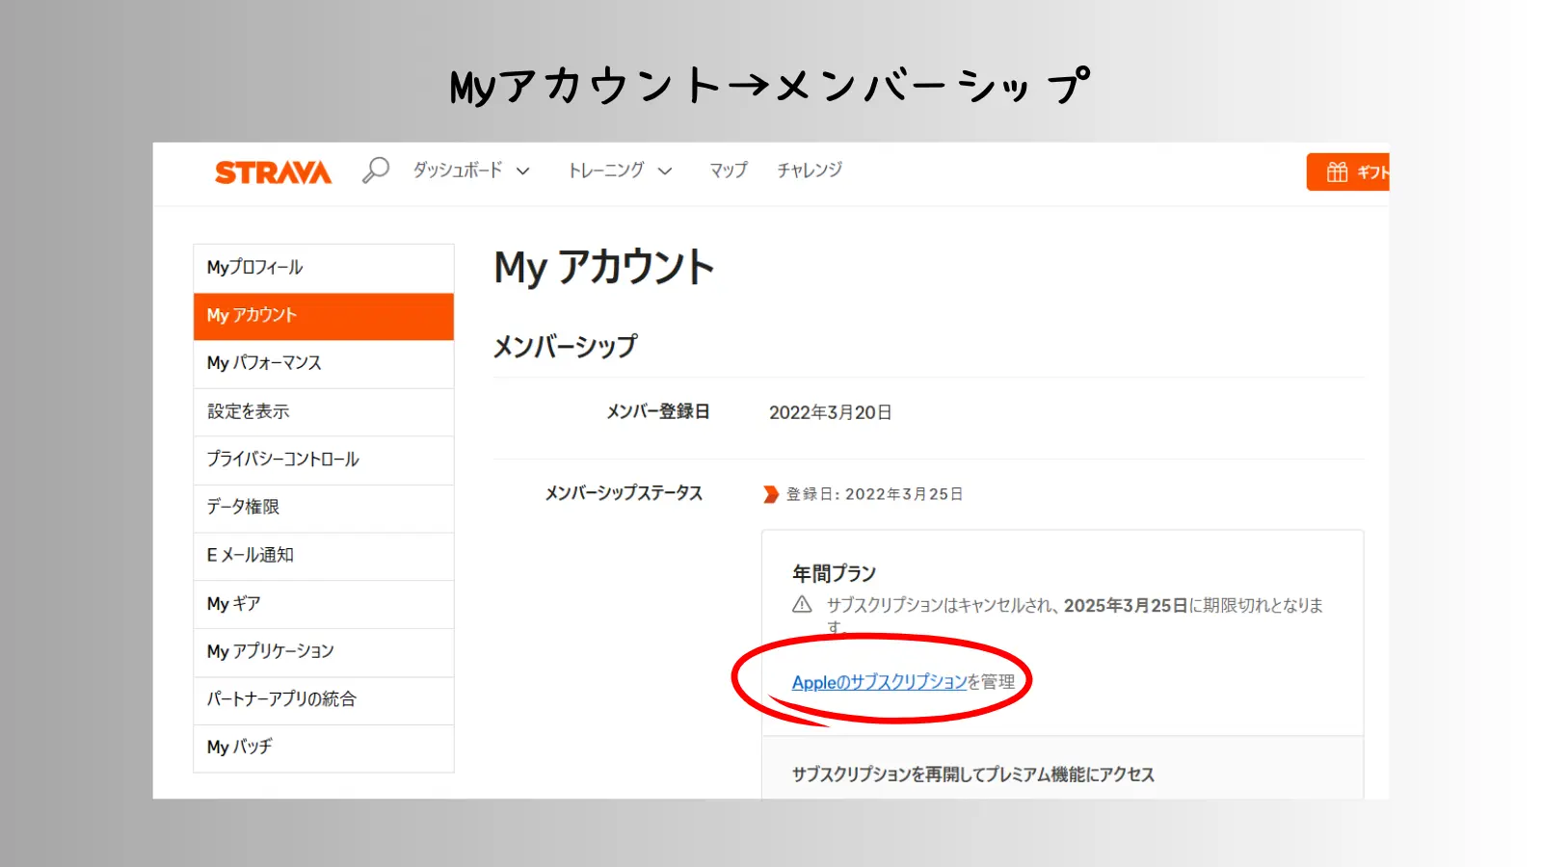This screenshot has height=867, width=1542.
Task: Click the メンバーシップ section heading
Action: [565, 346]
